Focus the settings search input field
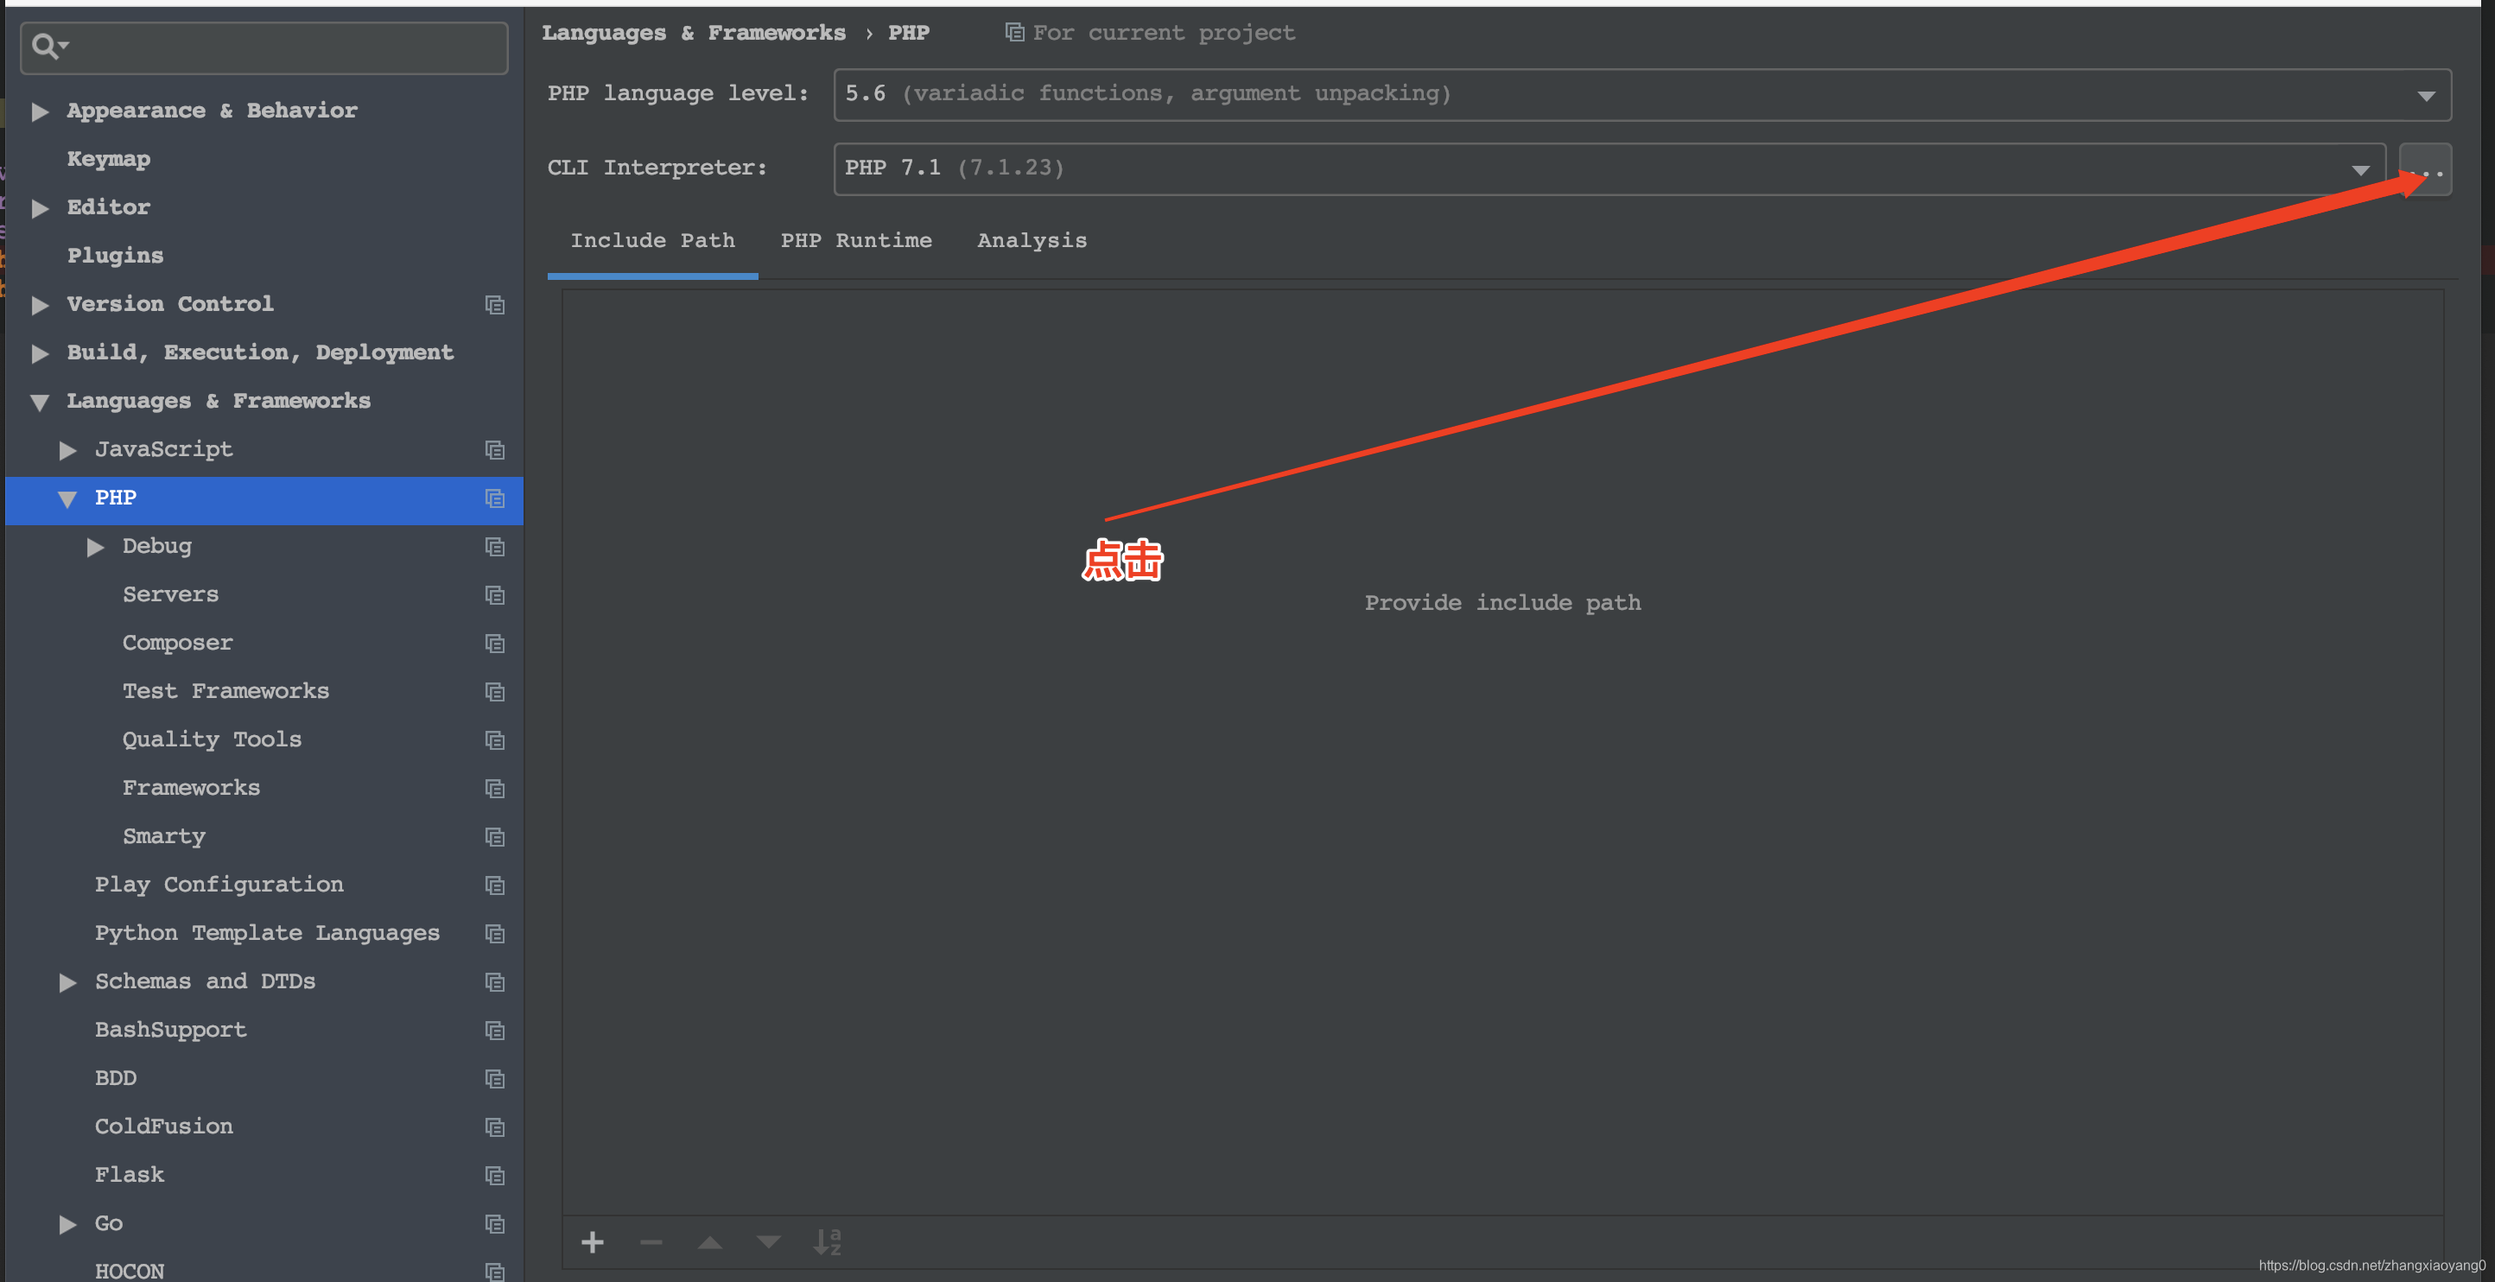The width and height of the screenshot is (2495, 1282). click(281, 47)
